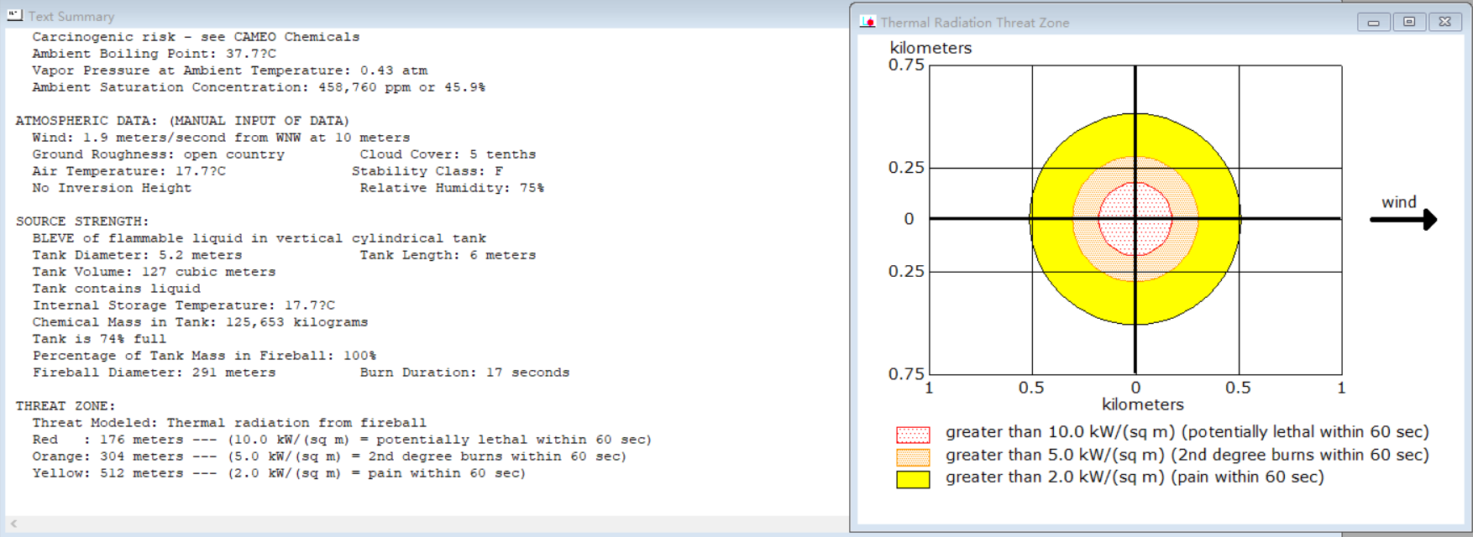Click the Text Summary title text
This screenshot has width=1473, height=537.
(71, 16)
